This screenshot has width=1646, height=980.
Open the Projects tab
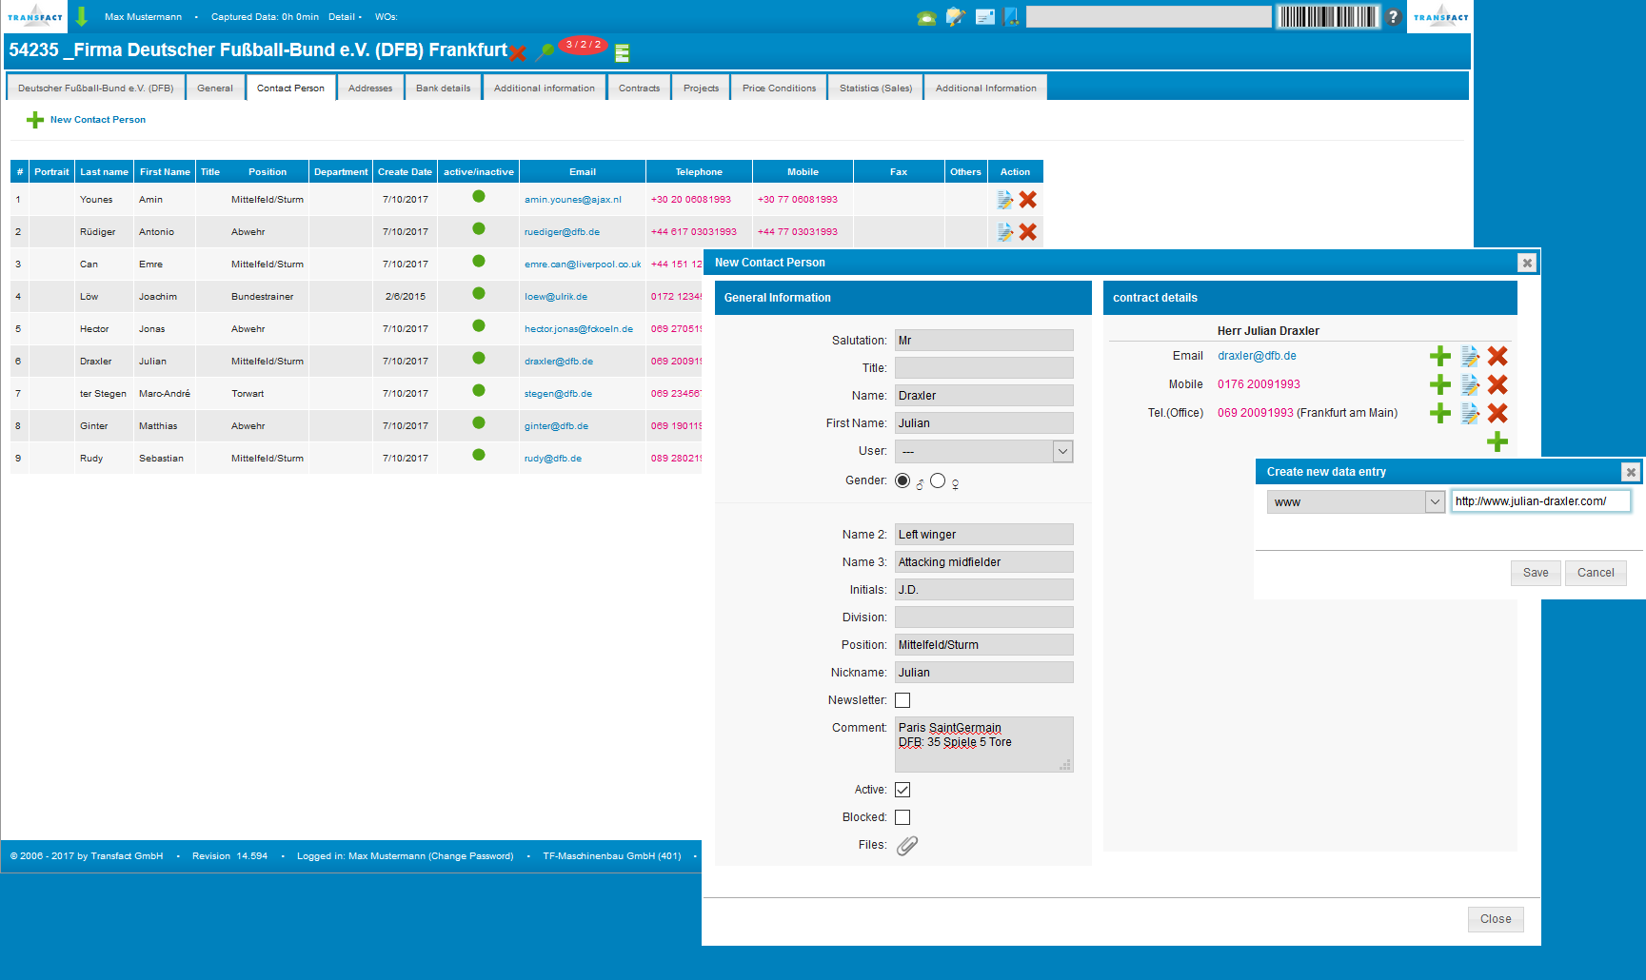[701, 88]
